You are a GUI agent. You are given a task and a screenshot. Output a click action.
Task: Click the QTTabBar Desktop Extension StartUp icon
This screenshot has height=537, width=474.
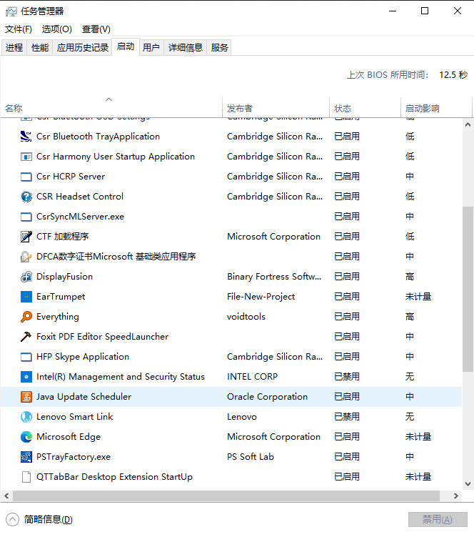click(x=26, y=477)
